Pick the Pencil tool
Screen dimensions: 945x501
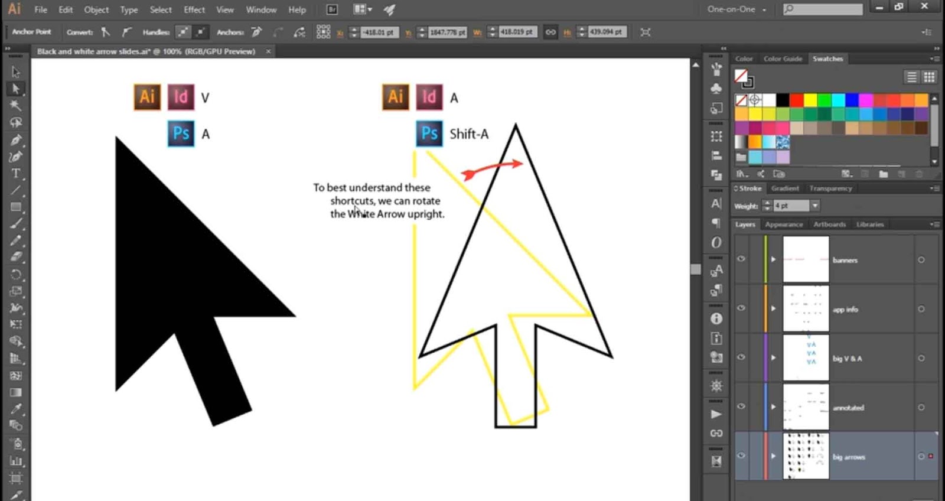[16, 240]
